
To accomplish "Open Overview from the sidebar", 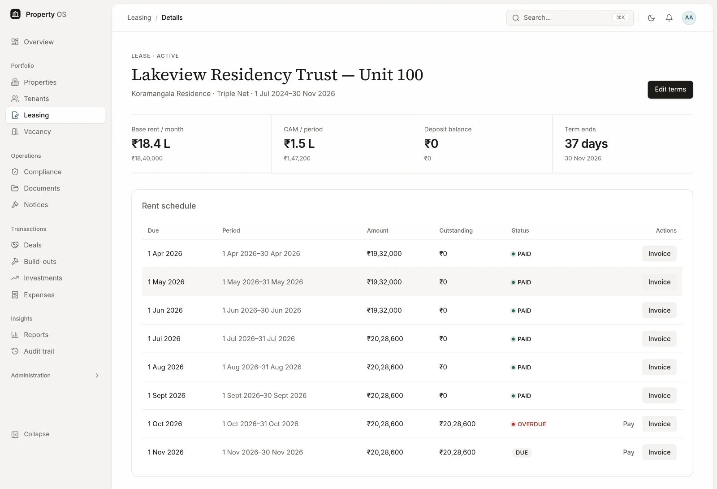I will [56, 42].
